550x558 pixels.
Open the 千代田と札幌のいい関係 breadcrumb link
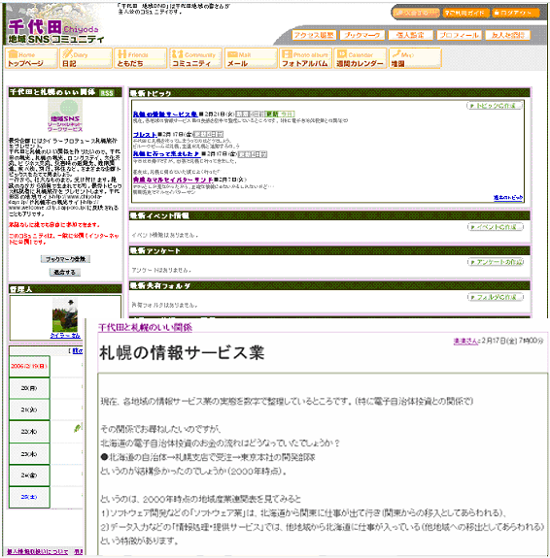coord(145,327)
